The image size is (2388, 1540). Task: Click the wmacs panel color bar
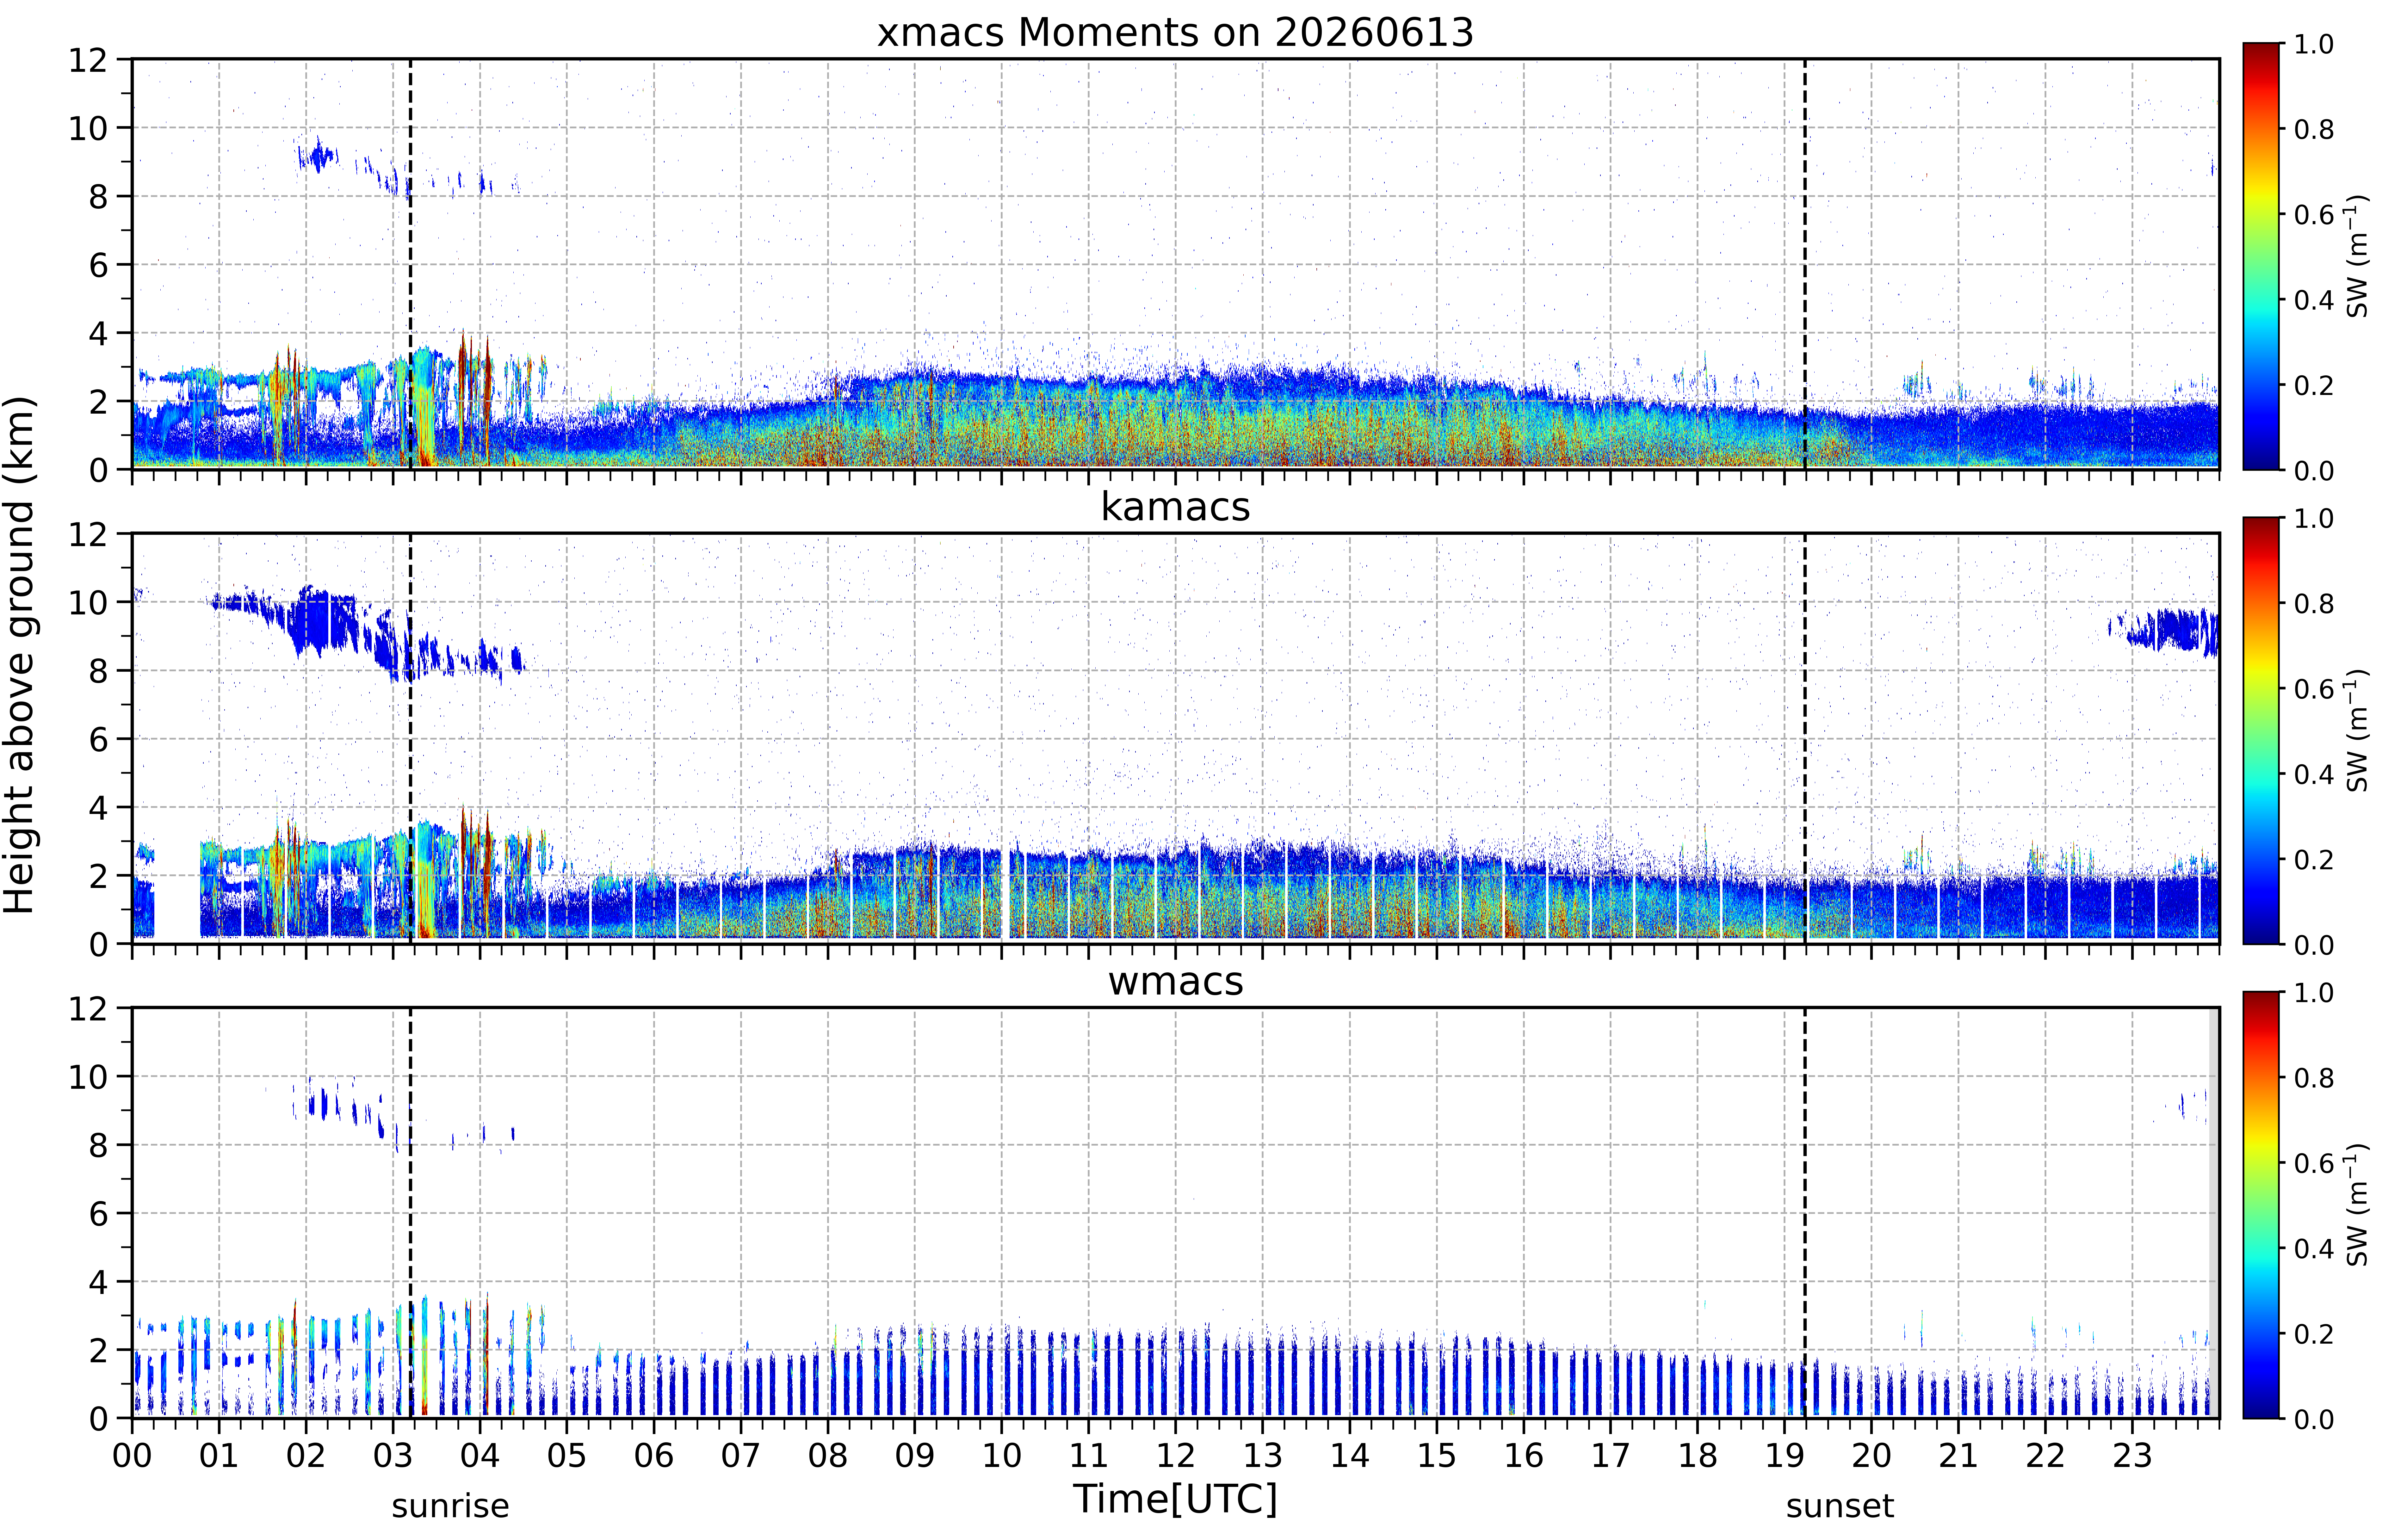[2261, 1205]
